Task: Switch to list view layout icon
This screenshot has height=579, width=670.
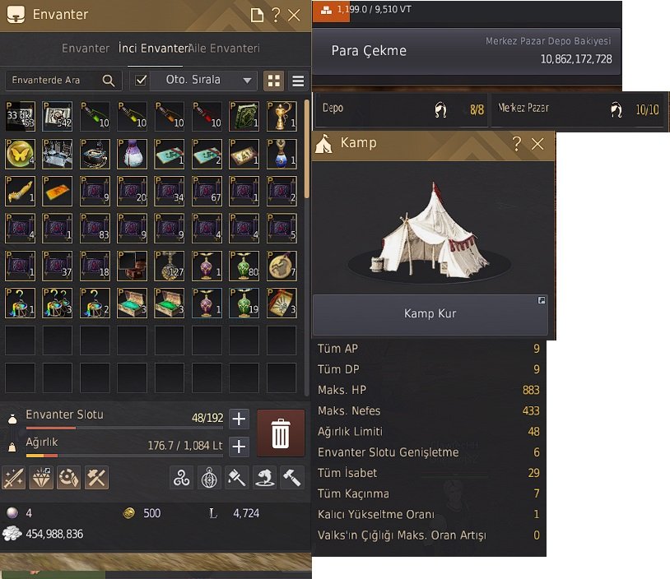Action: (298, 81)
